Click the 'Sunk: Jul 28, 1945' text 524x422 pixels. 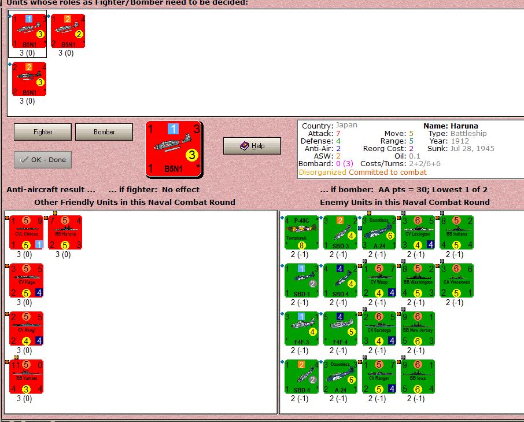461,148
